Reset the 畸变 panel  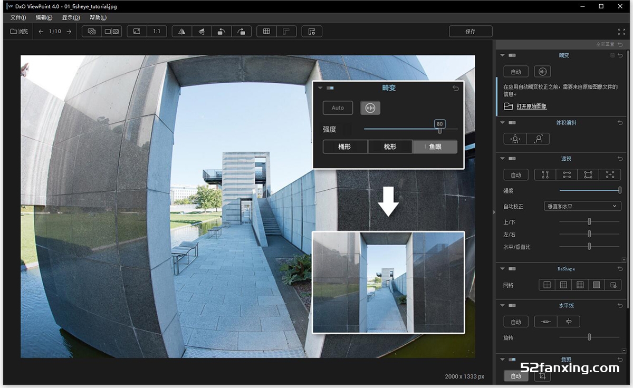click(x=620, y=55)
